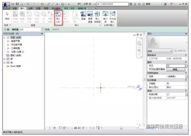Click the 1 : 20 view scale
The width and height of the screenshot is (191, 136).
[x=52, y=128]
